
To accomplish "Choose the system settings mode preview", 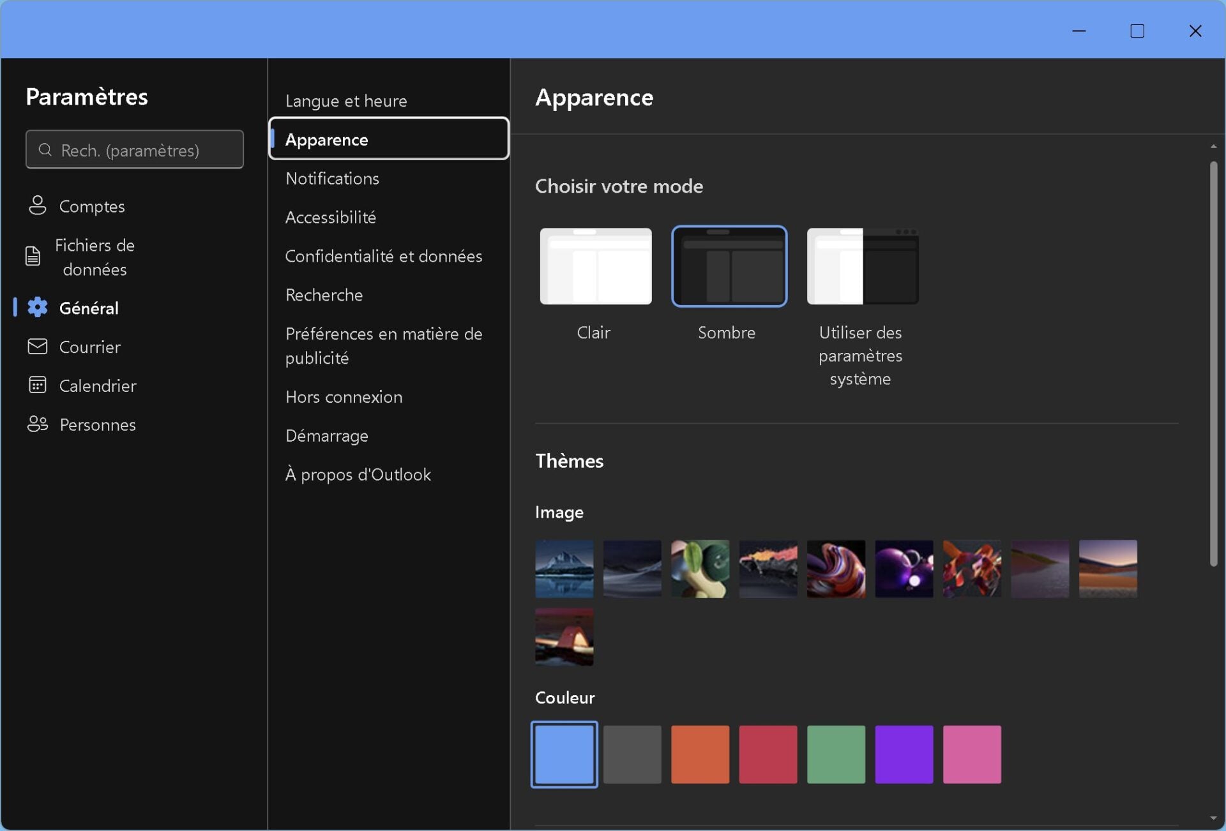I will [862, 266].
